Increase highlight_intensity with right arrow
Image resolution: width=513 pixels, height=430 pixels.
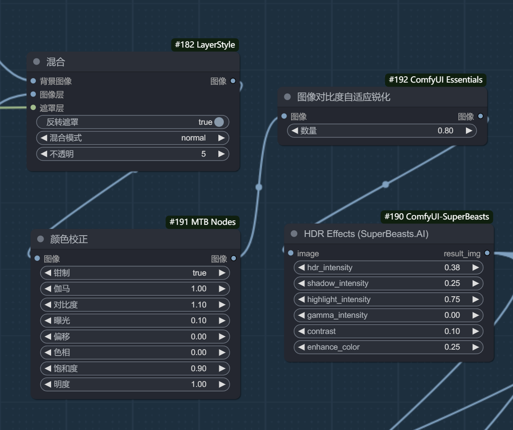coord(476,299)
